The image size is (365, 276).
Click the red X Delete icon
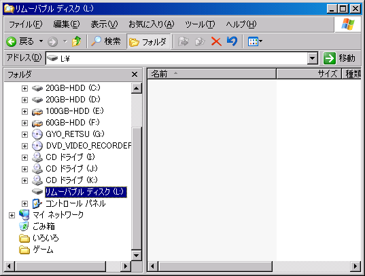216,41
